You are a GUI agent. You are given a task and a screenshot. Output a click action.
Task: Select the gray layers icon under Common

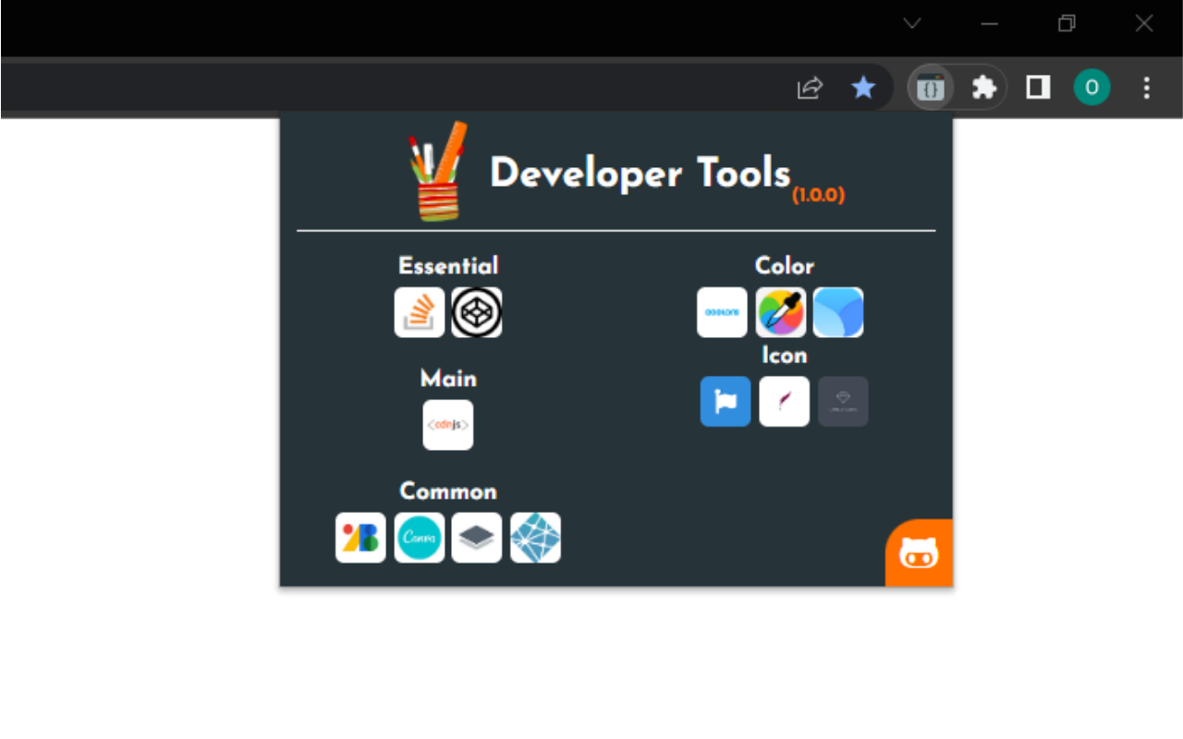(477, 537)
